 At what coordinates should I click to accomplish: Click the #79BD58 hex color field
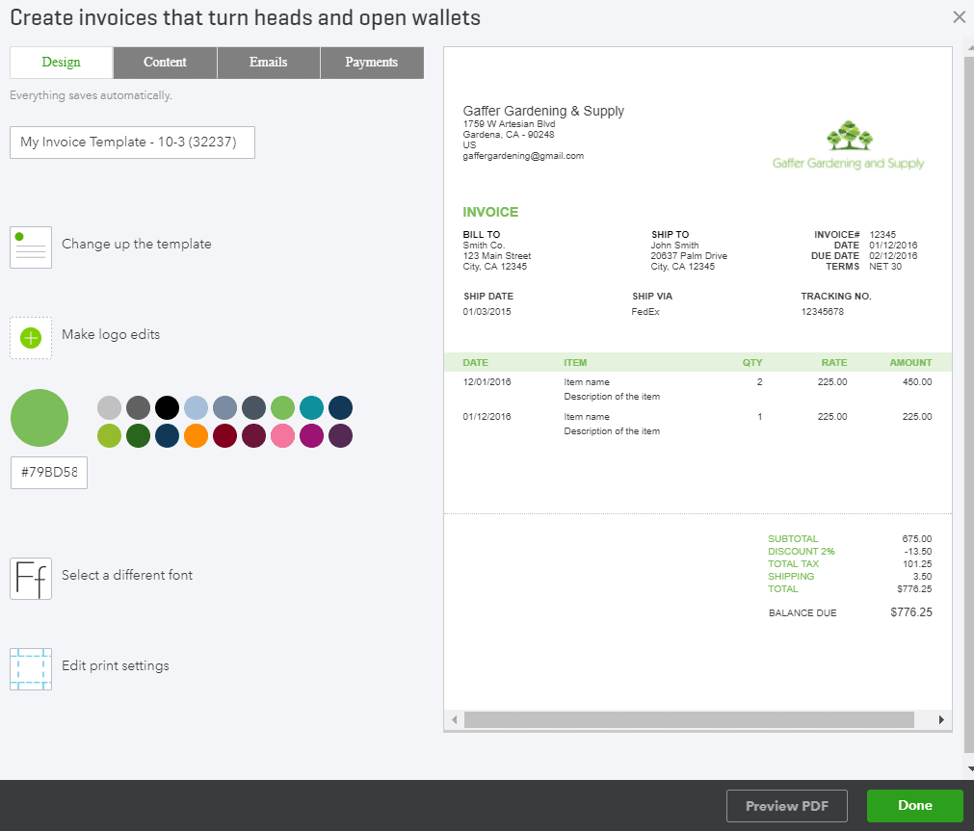[x=48, y=472]
